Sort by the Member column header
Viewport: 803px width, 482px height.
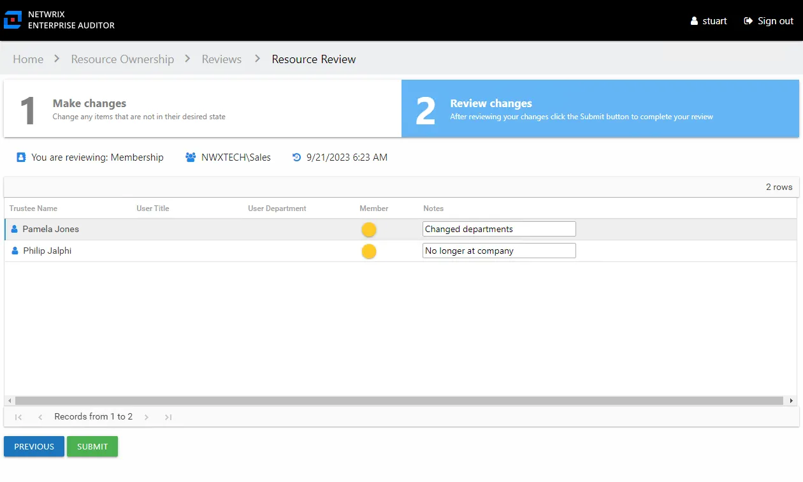[x=373, y=208]
